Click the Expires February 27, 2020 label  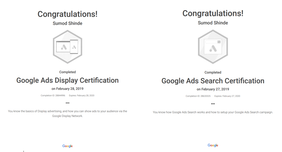click(x=227, y=96)
